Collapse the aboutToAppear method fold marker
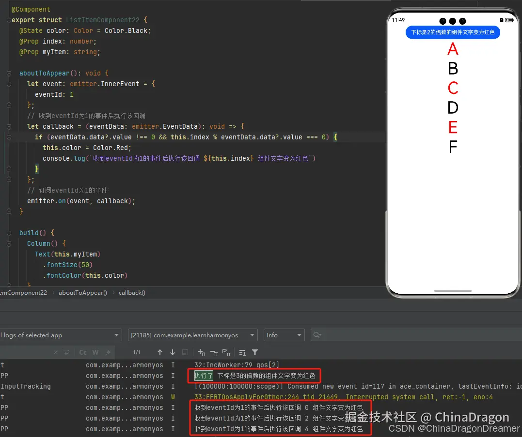 pyautogui.click(x=9, y=73)
